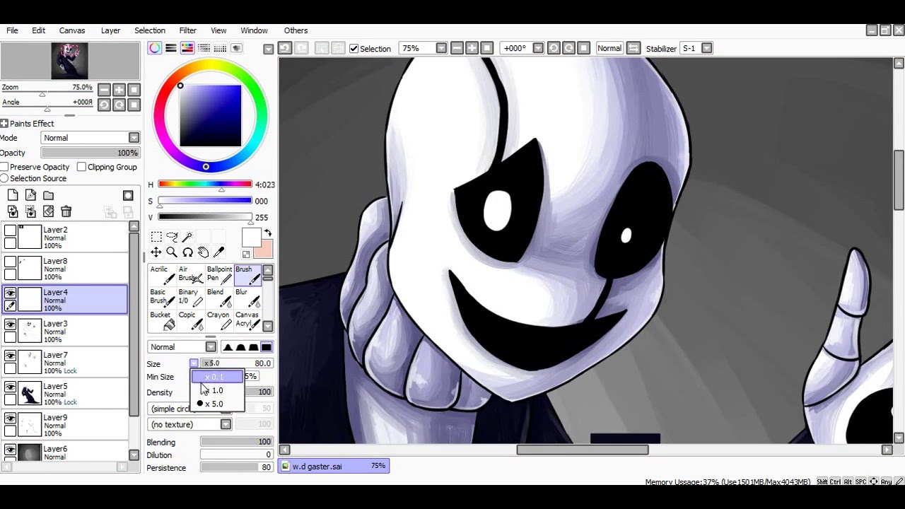905x509 pixels.
Task: Flip the canvas view horizontally
Action: 633,48
